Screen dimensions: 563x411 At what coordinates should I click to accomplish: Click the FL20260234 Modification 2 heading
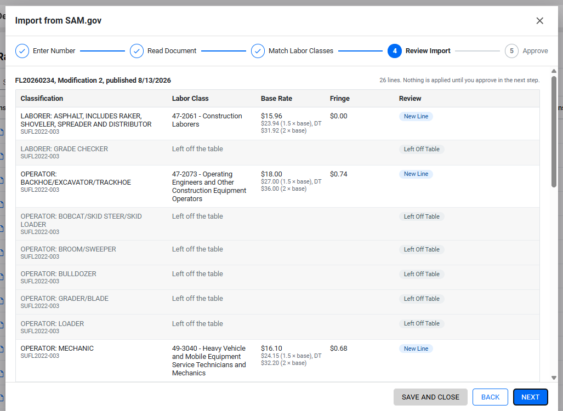pyautogui.click(x=93, y=81)
